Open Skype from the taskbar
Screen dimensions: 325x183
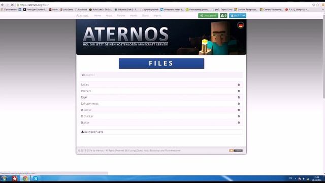pyautogui.click(x=36, y=178)
